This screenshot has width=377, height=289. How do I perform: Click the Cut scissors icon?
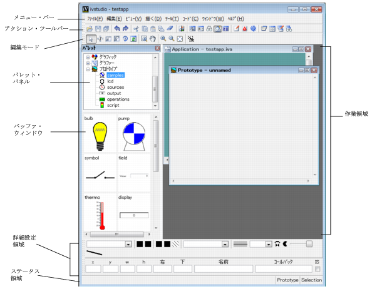click(x=135, y=29)
